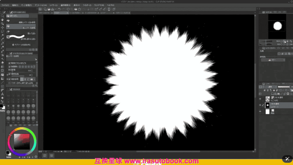Image resolution: width=293 pixels, height=165 pixels.
Task: Toggle the 領域拡縮 checkbox
Action: coord(9,74)
